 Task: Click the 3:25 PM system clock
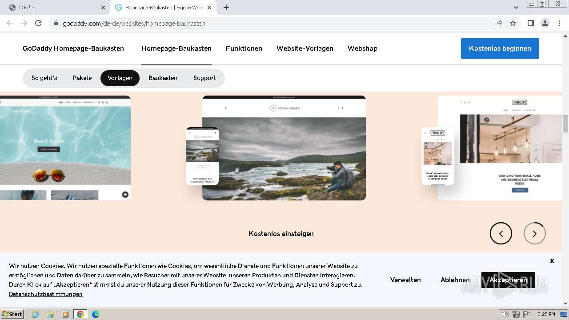click(546, 314)
